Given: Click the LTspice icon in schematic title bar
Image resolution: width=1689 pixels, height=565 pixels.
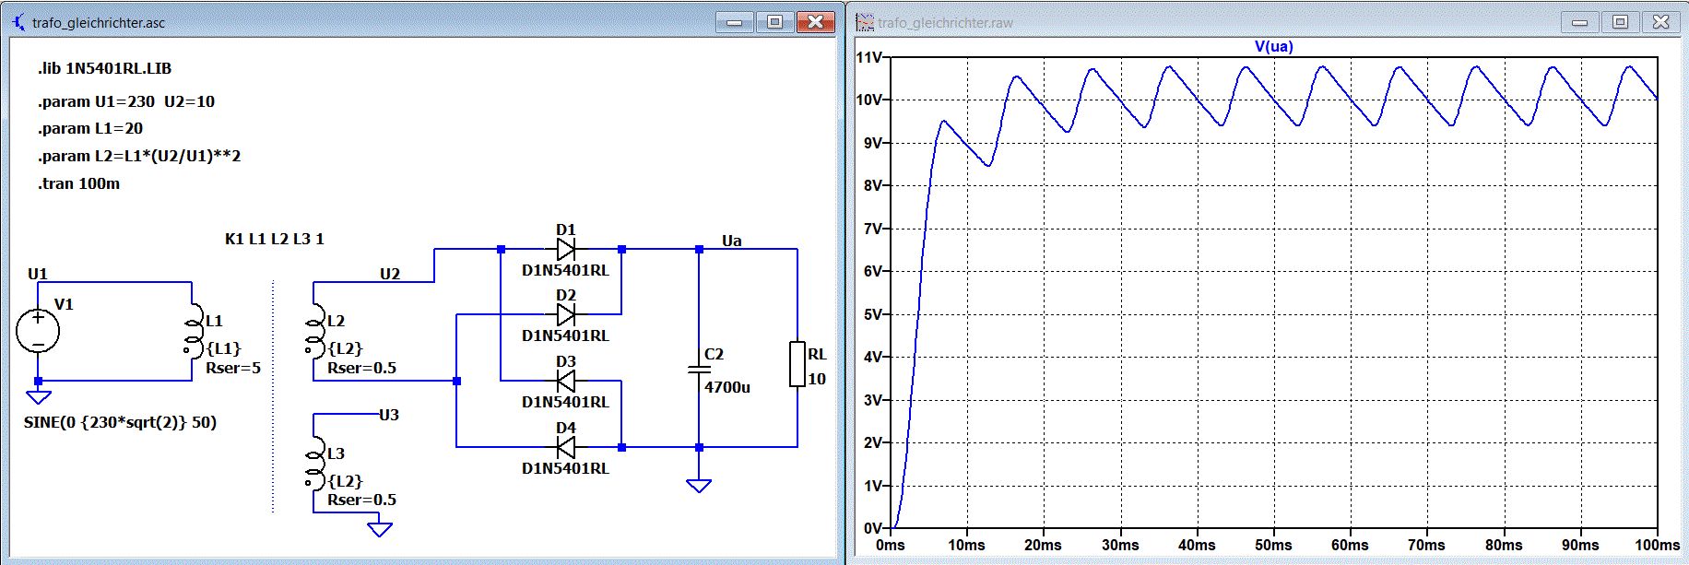Looking at the screenshot, I should 18,22.
